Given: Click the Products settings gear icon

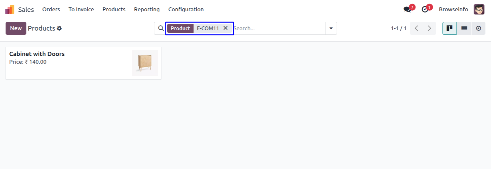Looking at the screenshot, I should point(59,28).
